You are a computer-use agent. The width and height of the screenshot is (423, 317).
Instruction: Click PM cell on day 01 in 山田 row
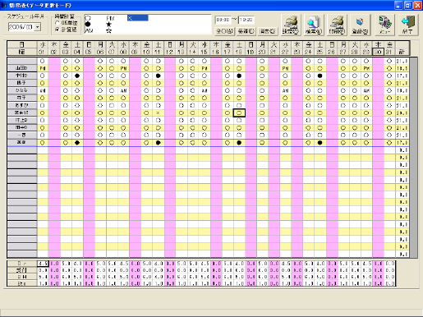tap(43, 68)
